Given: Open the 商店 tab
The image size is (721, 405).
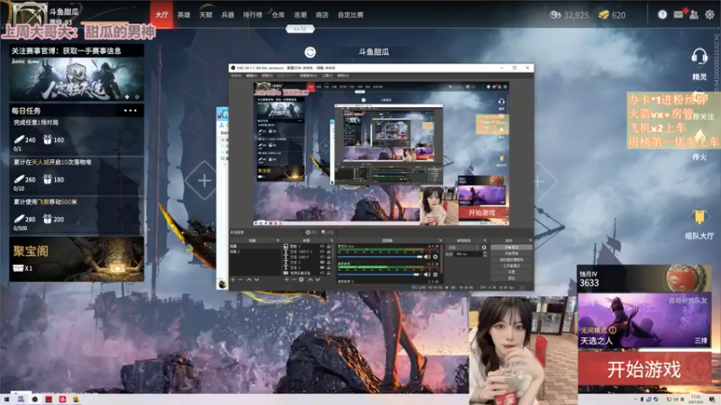Looking at the screenshot, I should 322,14.
